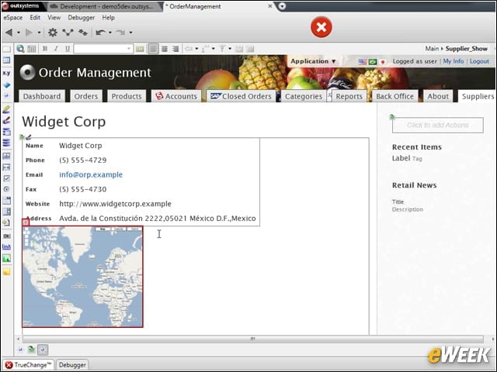Click the refresh icon in bottom bar

(x=31, y=350)
